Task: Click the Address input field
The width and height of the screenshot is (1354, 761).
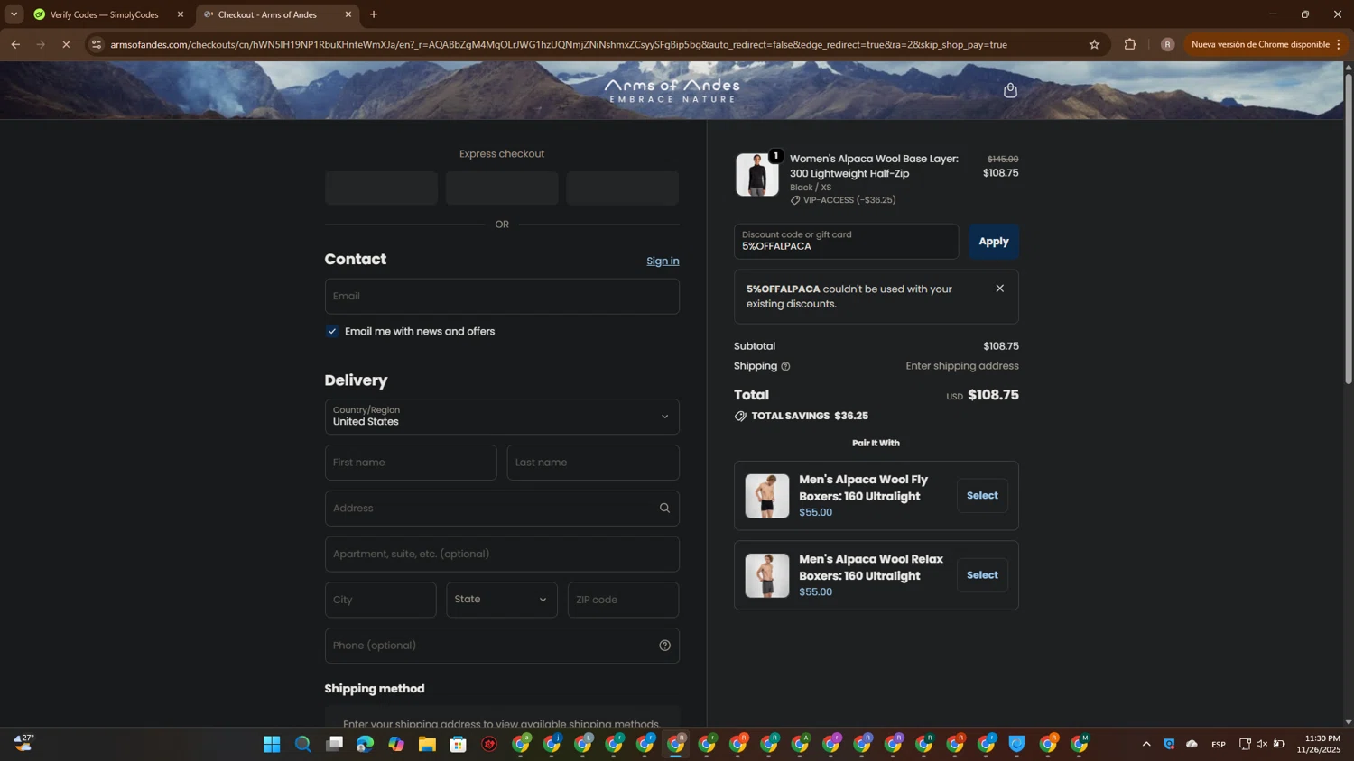Action: pyautogui.click(x=502, y=509)
